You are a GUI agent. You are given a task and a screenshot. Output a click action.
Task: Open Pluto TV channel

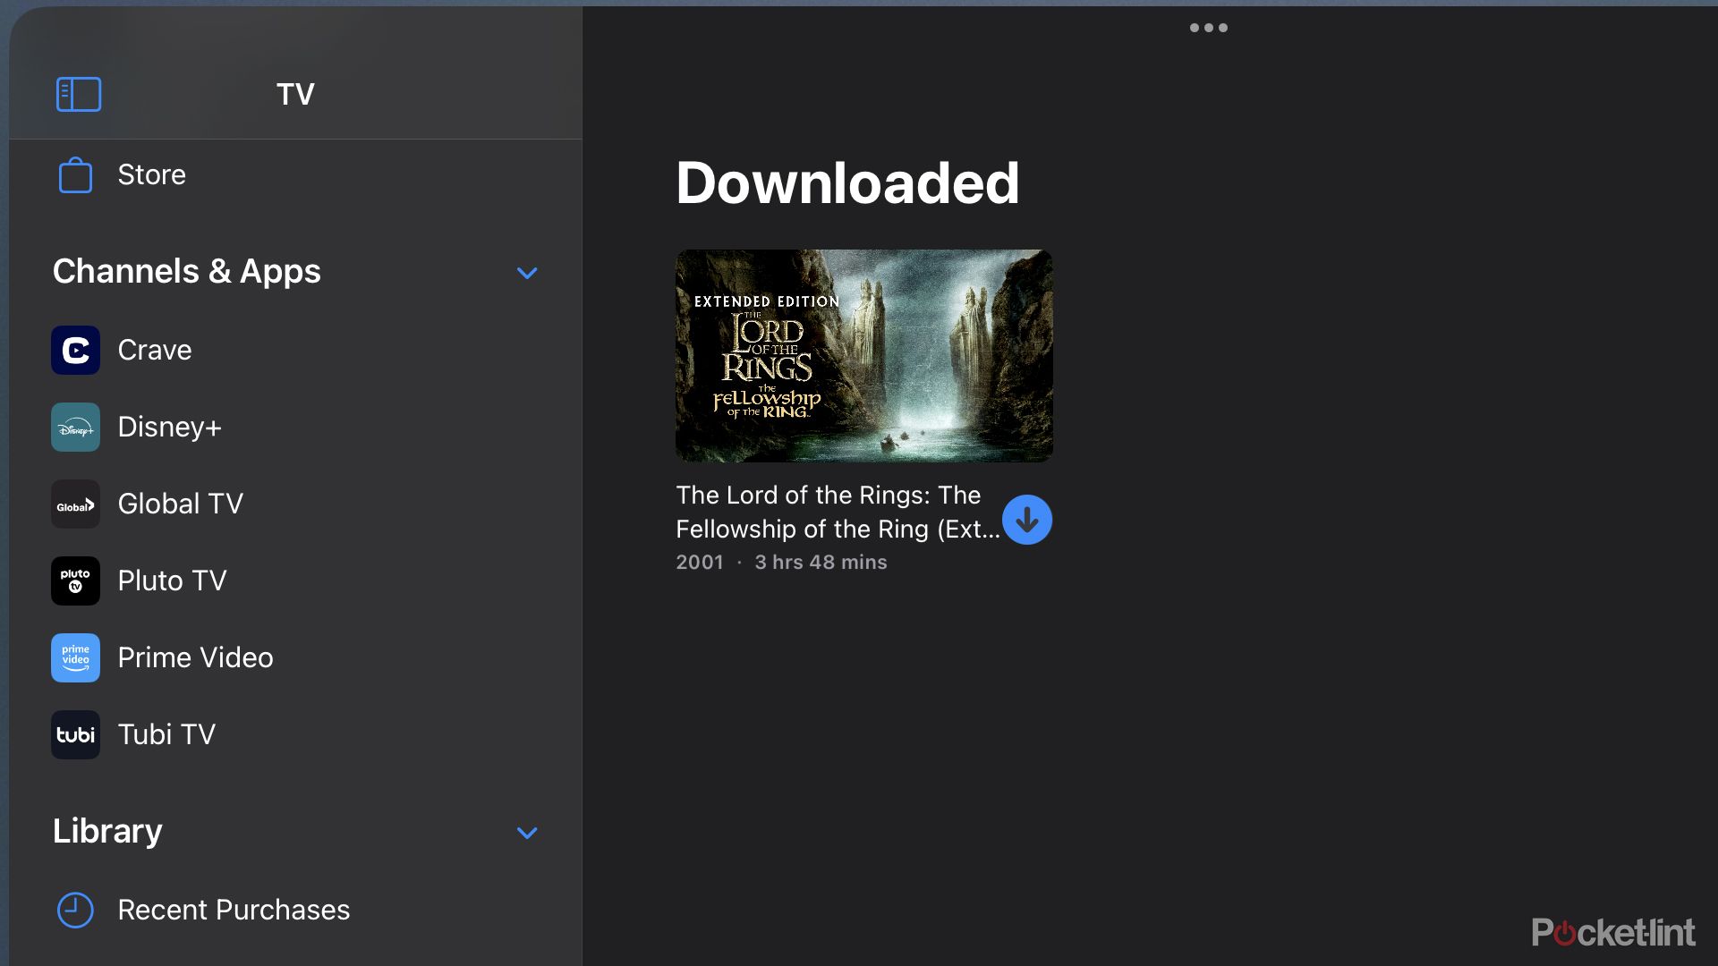click(171, 579)
